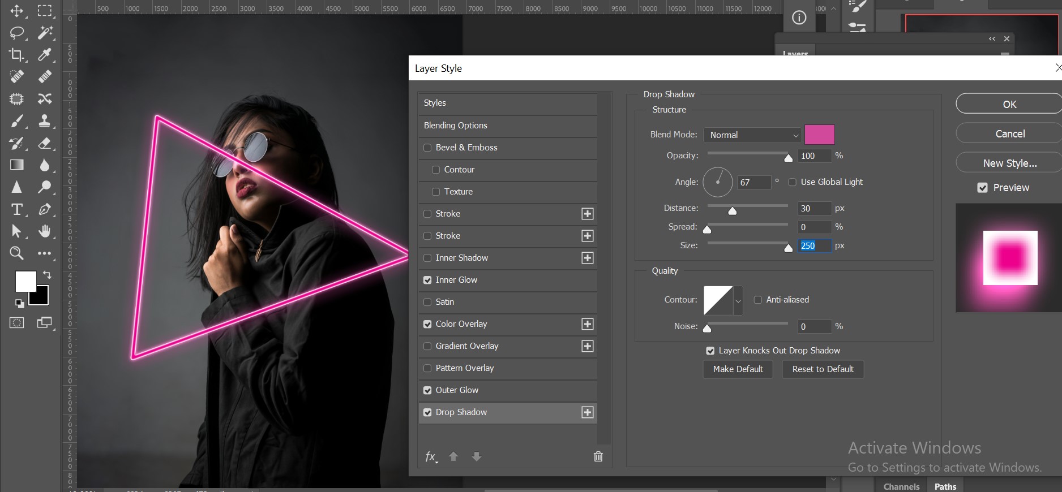
Task: Open the Blend Mode dropdown
Action: pos(753,135)
